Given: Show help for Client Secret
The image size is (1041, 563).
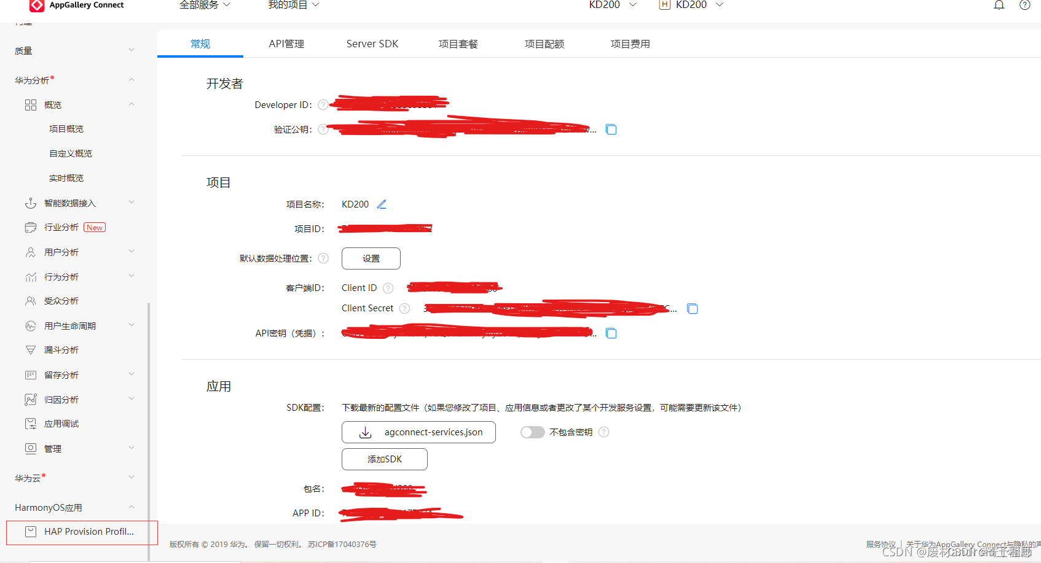Looking at the screenshot, I should pos(404,308).
